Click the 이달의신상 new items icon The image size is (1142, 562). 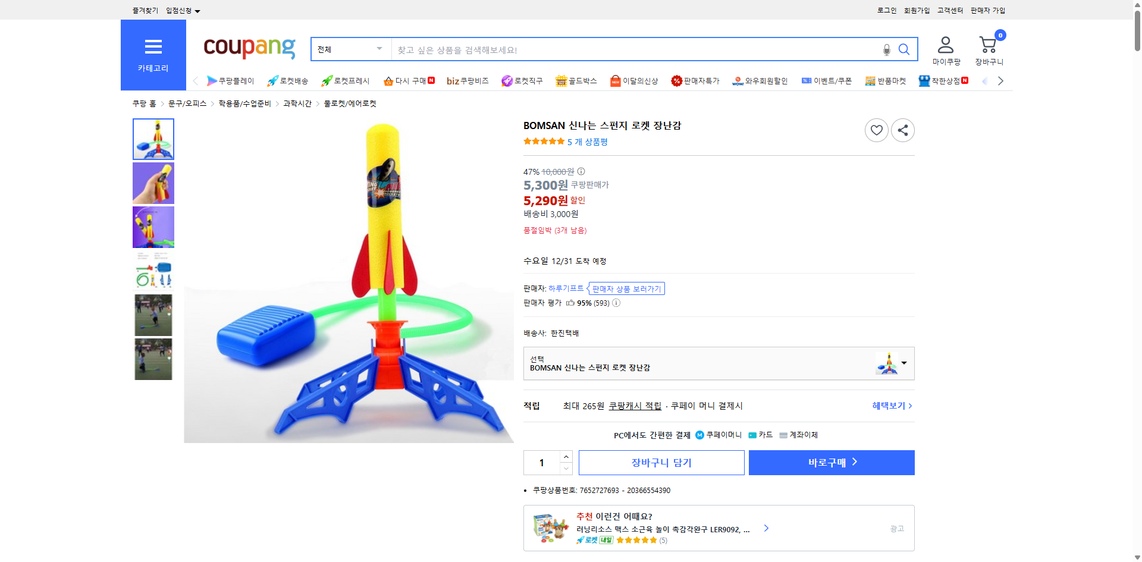click(x=633, y=80)
